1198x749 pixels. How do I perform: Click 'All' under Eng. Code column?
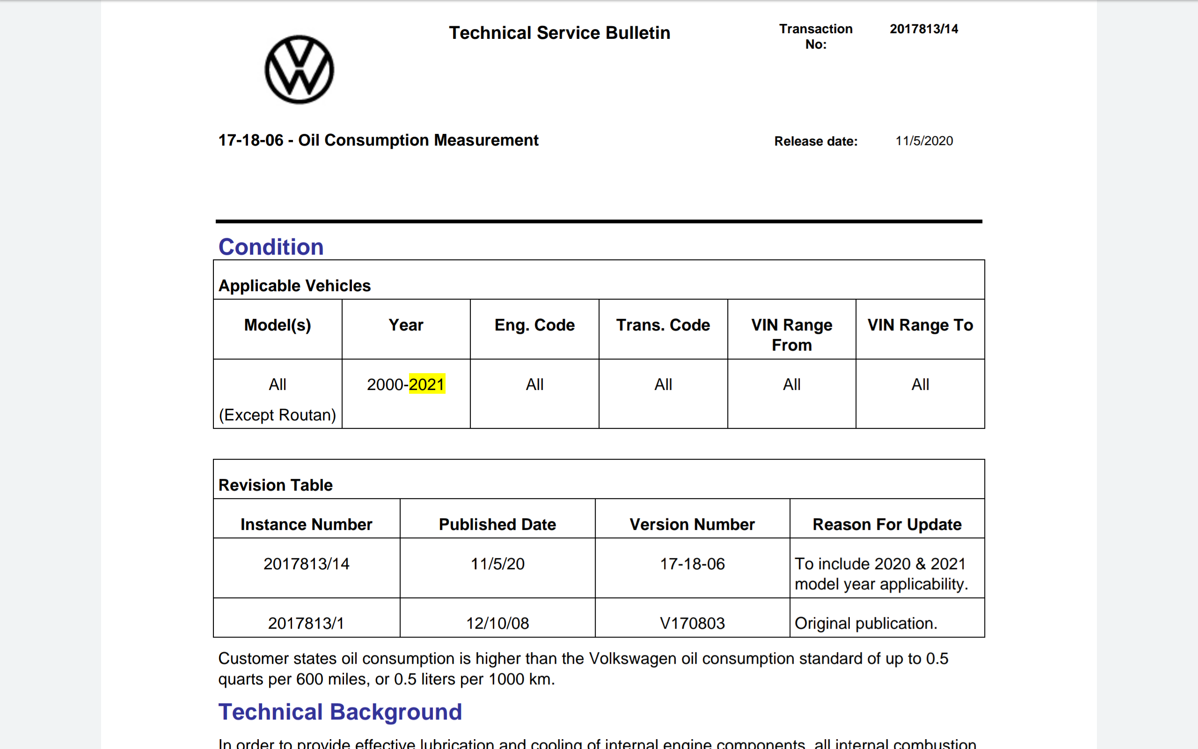[534, 384]
